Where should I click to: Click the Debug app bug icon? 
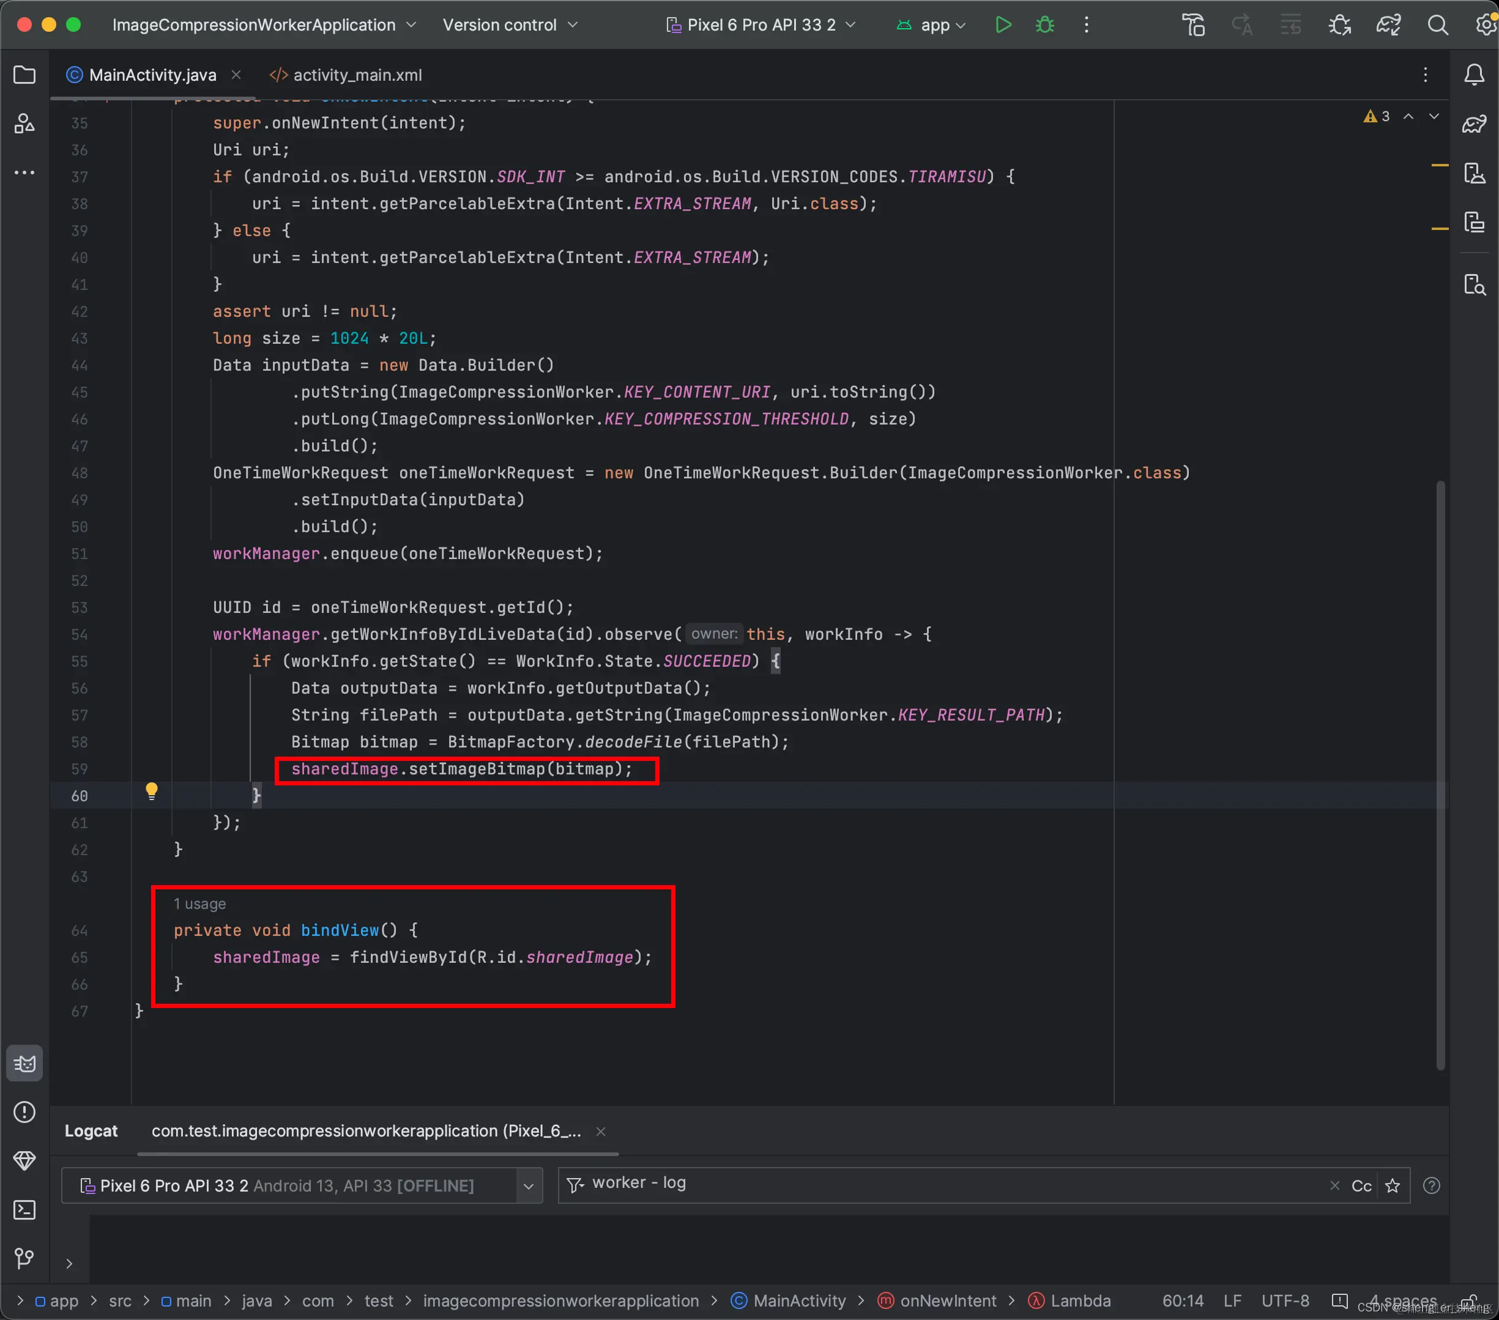click(x=1044, y=25)
